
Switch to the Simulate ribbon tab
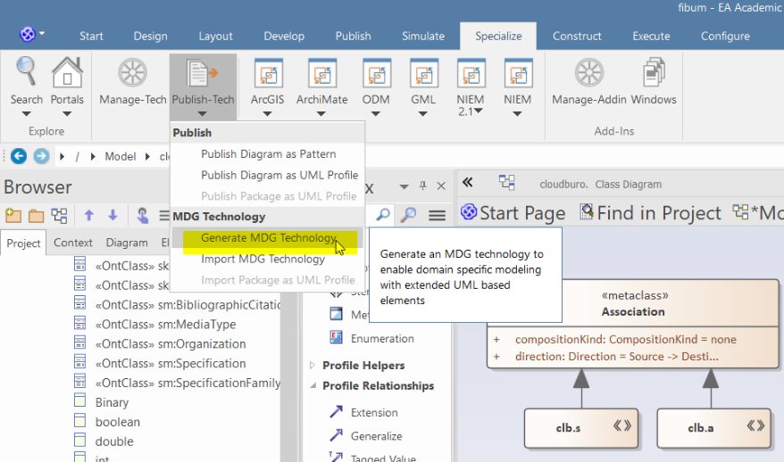[422, 36]
